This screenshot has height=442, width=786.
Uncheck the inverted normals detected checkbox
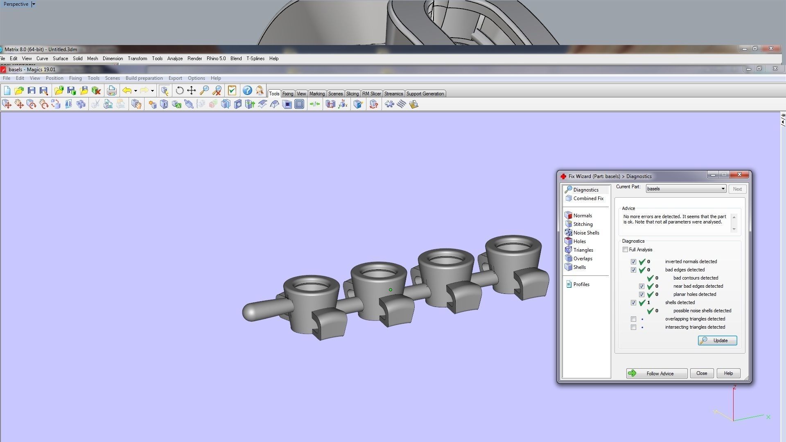click(x=633, y=262)
